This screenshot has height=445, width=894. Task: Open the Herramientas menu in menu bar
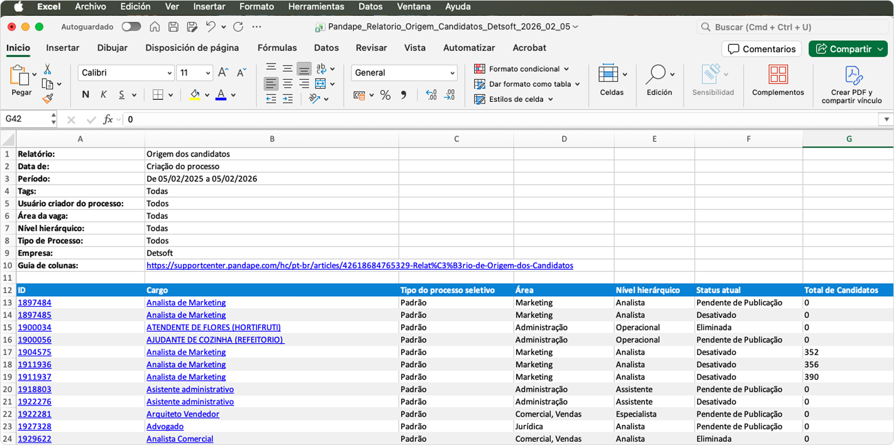click(x=316, y=7)
